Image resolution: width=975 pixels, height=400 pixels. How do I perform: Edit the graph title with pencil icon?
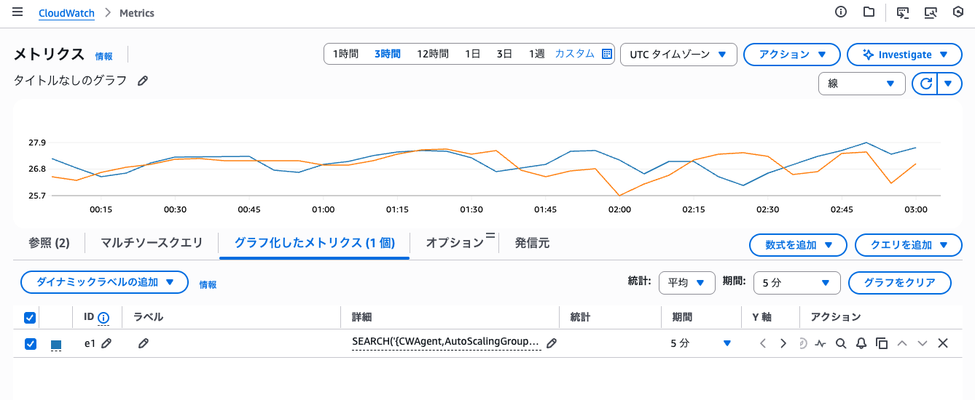tap(143, 81)
